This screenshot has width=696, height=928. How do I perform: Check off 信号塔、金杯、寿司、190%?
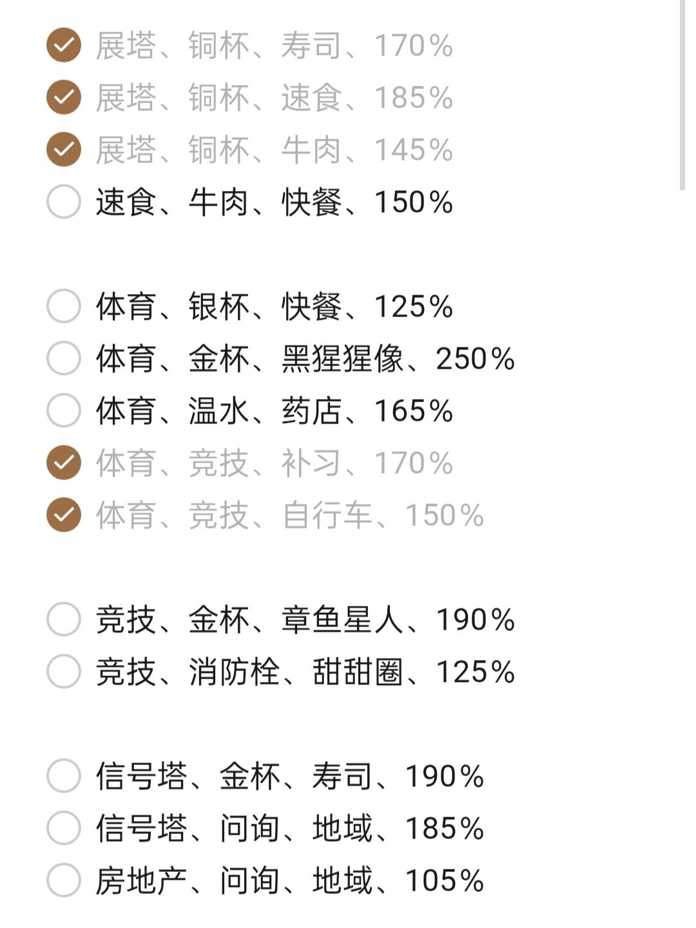(x=64, y=776)
